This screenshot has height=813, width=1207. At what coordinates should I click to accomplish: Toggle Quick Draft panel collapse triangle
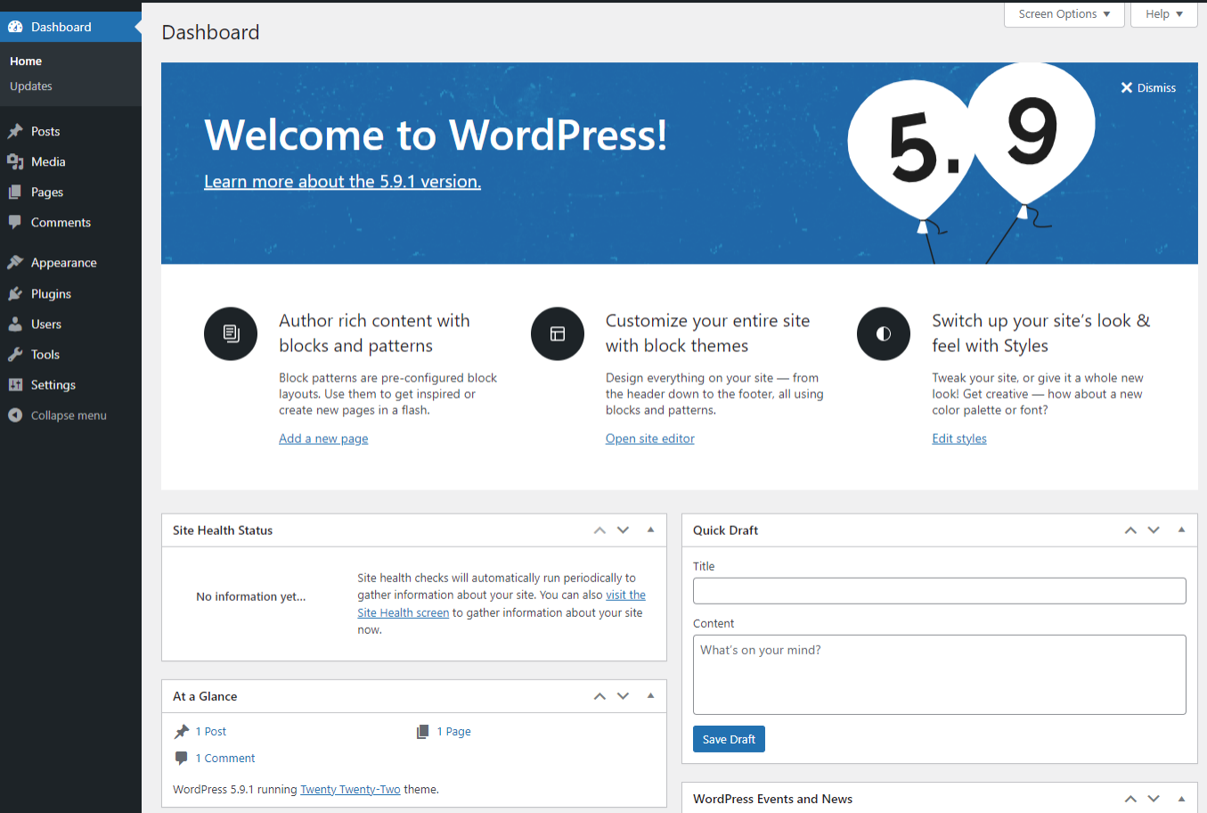1181,530
